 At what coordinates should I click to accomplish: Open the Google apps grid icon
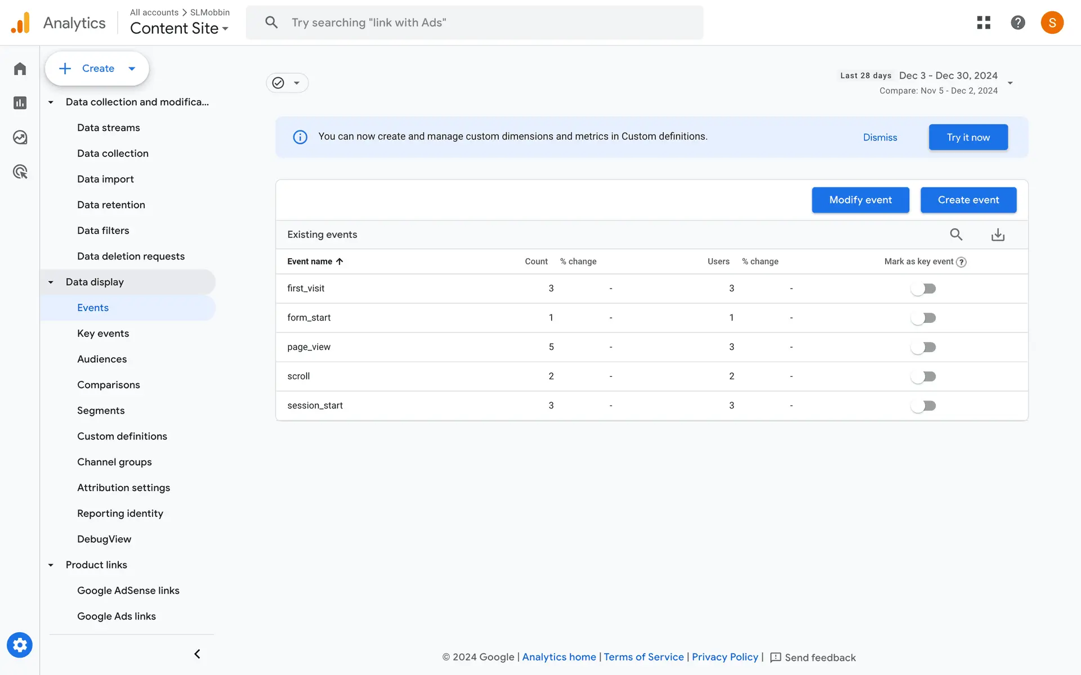click(x=984, y=22)
